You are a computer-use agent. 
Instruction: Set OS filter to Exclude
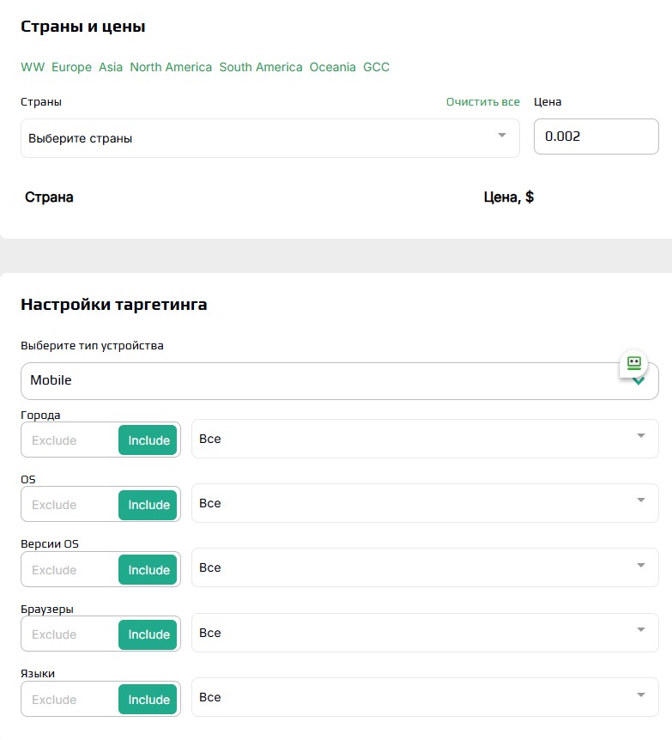tap(55, 505)
